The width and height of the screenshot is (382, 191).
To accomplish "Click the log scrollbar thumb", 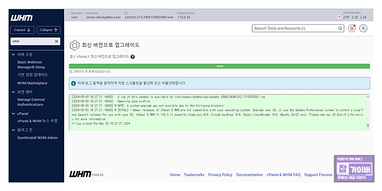I will (x=368, y=125).
